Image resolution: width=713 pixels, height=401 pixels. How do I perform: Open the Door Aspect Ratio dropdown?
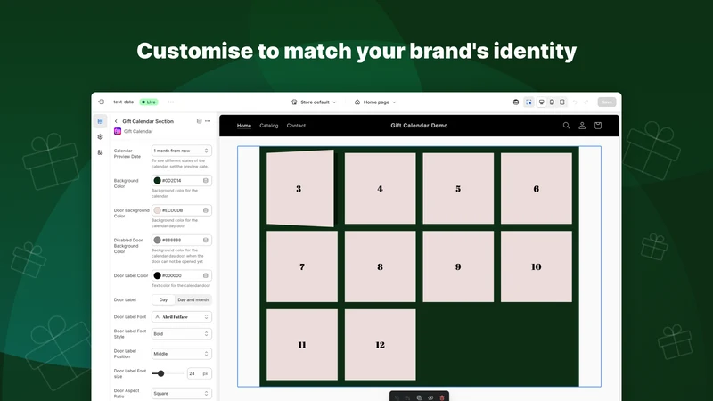click(x=182, y=393)
